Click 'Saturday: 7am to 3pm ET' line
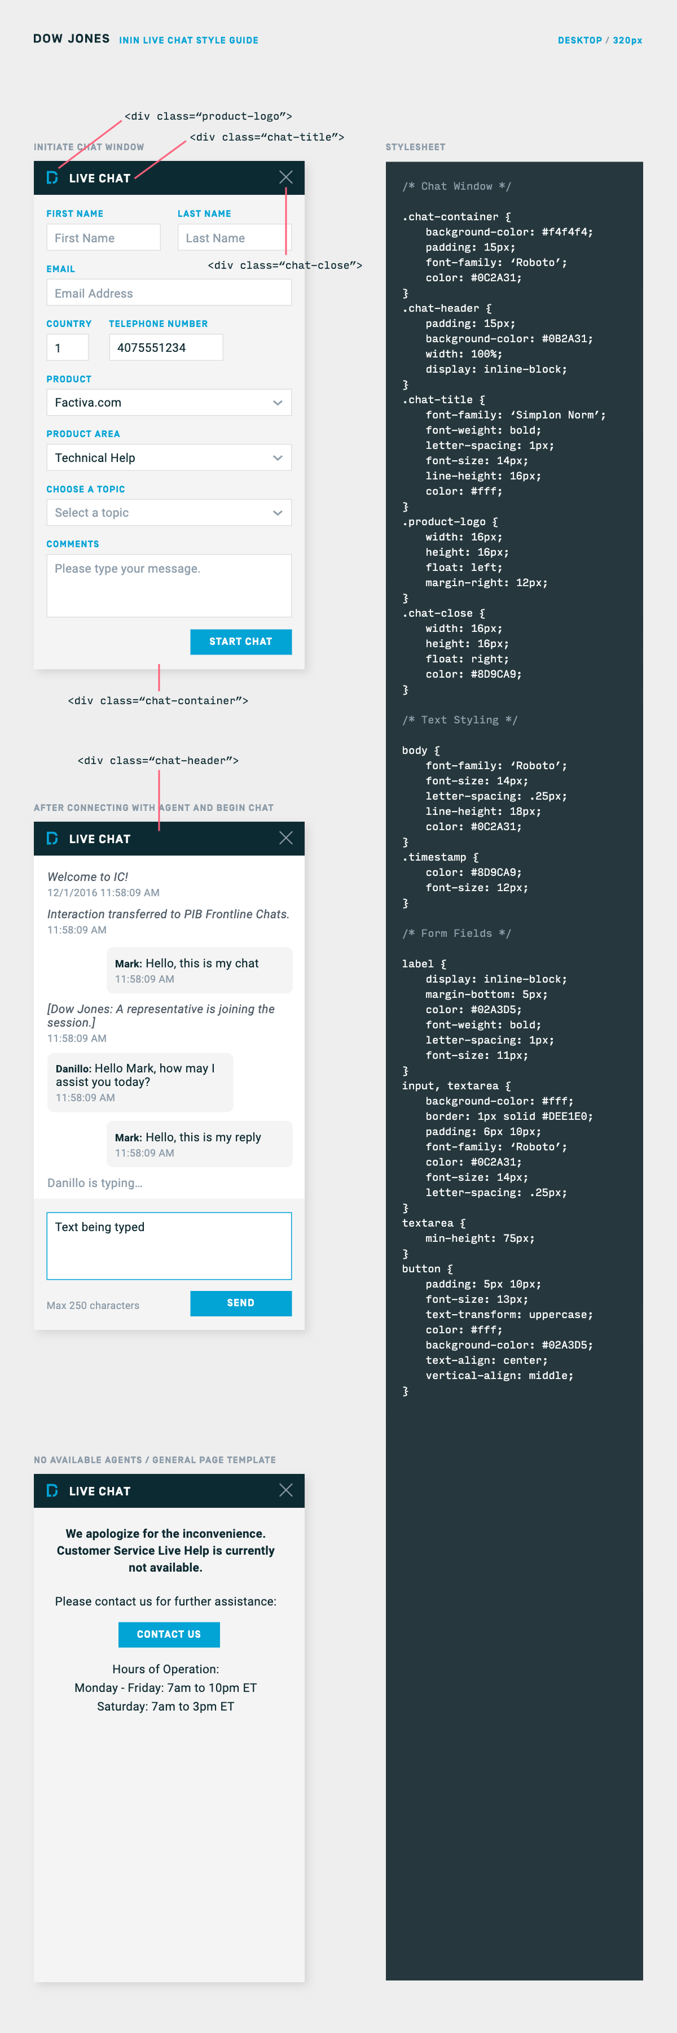 165,1706
